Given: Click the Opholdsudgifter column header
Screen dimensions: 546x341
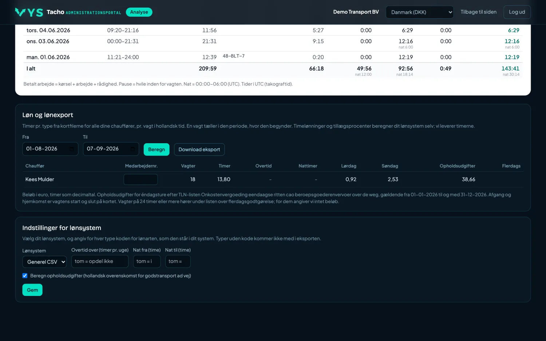Looking at the screenshot, I should pos(458,166).
